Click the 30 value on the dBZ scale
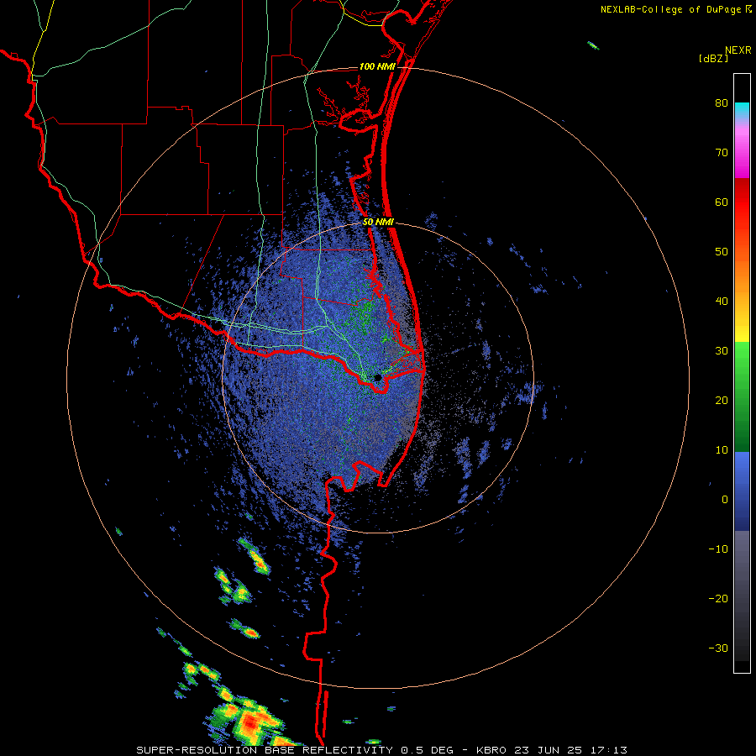756x756 pixels. pyautogui.click(x=722, y=351)
